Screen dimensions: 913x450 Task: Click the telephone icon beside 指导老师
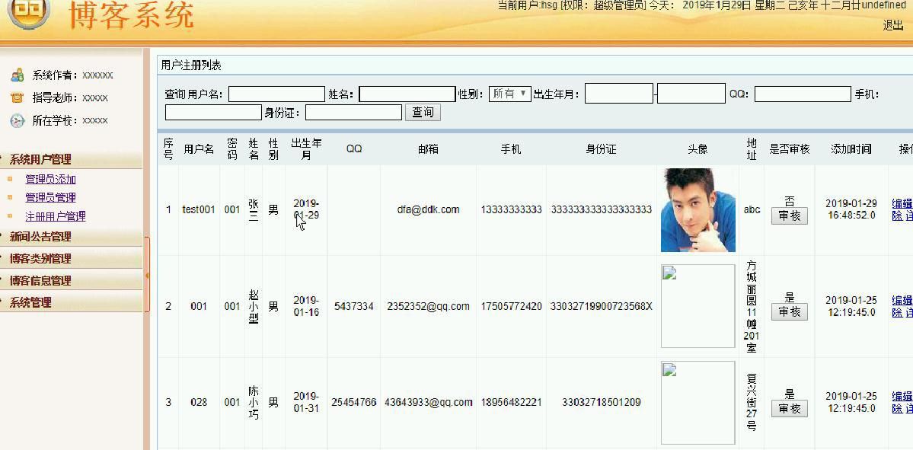19,97
